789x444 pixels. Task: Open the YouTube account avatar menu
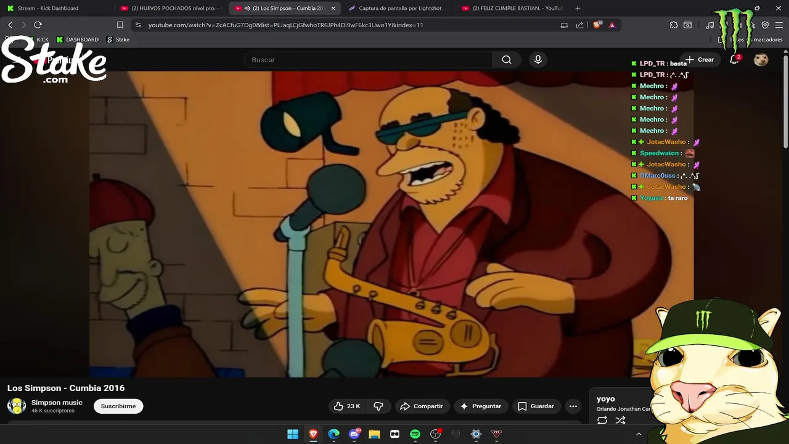point(761,60)
